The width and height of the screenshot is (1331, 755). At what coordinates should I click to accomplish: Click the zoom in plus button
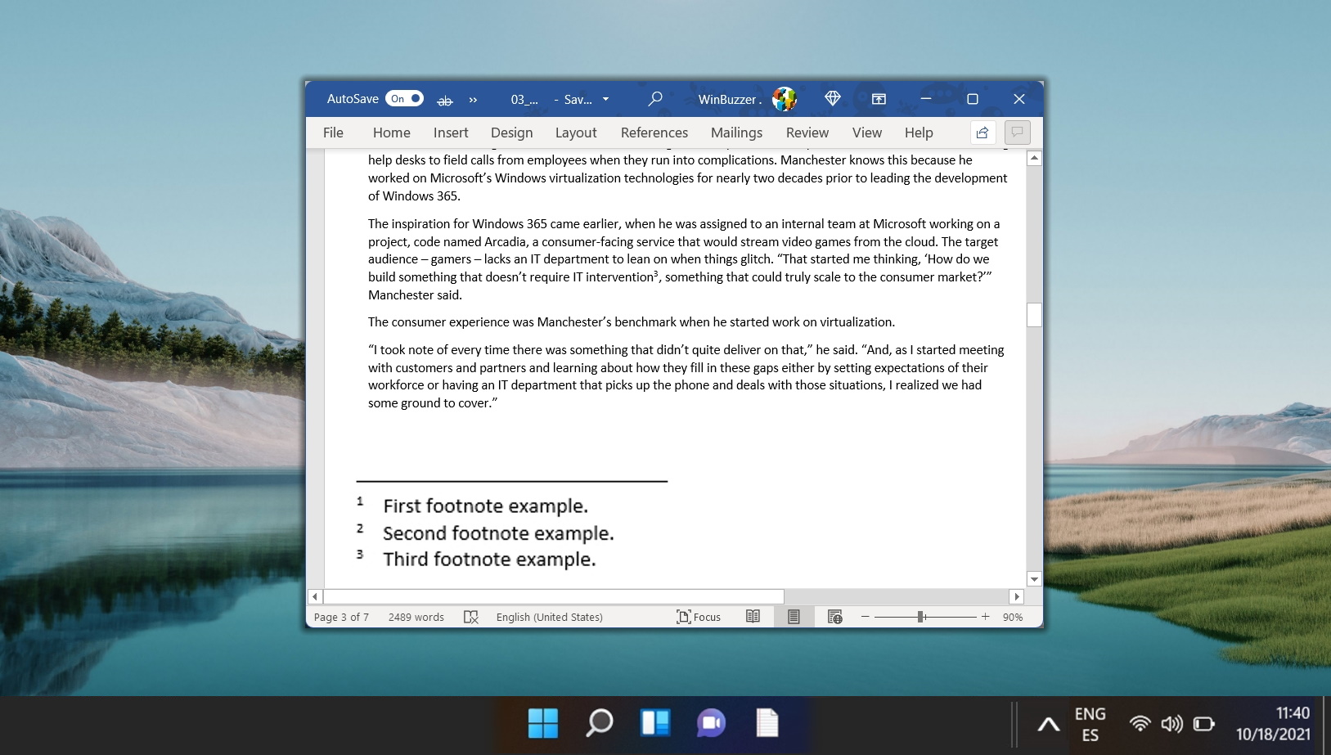click(x=986, y=617)
